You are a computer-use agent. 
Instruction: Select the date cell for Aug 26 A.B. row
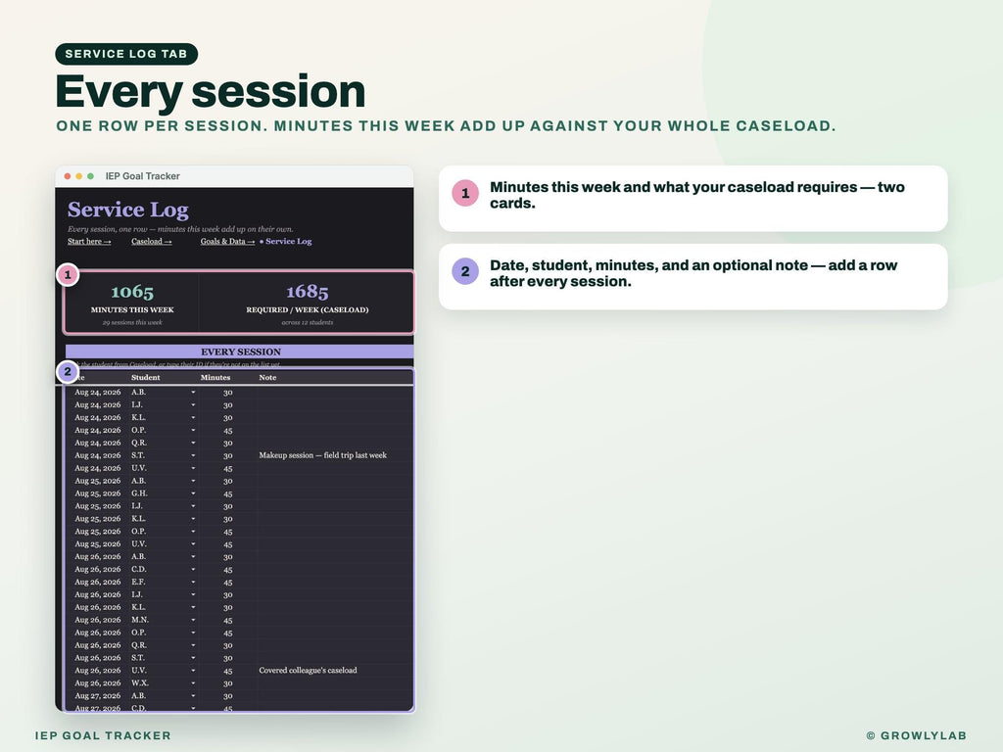(97, 556)
